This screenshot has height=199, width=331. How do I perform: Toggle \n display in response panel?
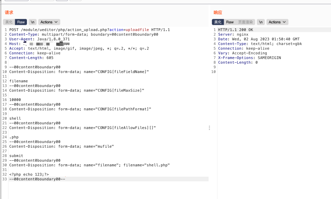(x=261, y=22)
